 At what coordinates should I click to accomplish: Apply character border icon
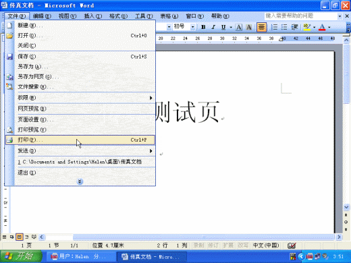pos(239,27)
